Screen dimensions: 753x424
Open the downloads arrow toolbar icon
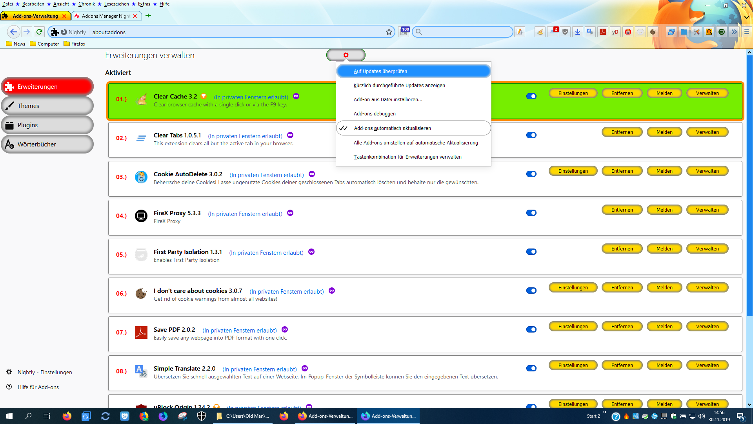578,32
